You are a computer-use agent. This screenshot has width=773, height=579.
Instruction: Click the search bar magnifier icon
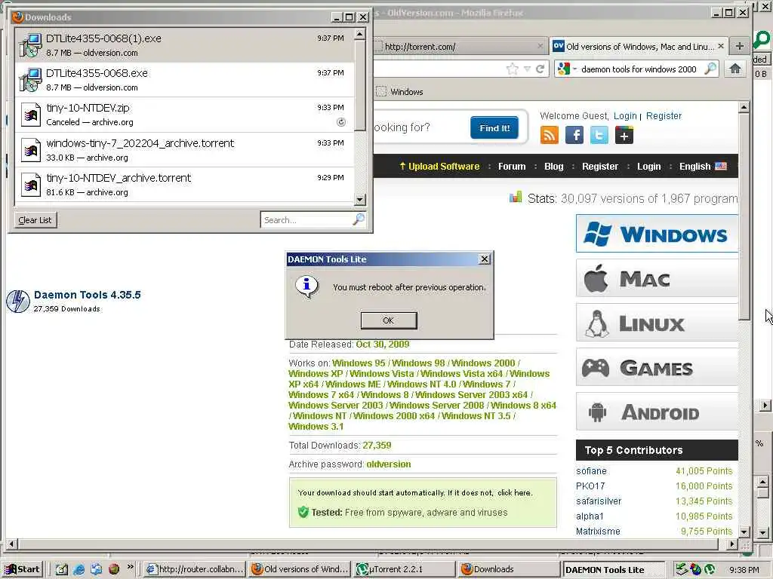click(710, 69)
